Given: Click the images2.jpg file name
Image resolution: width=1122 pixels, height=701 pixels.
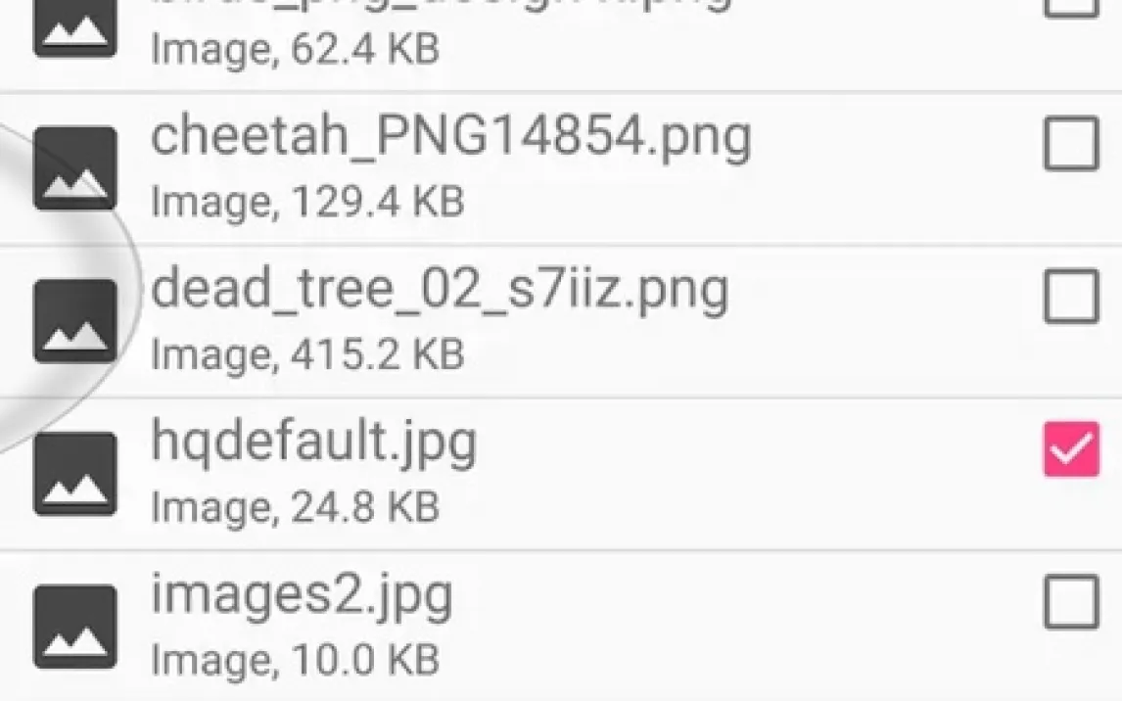Looking at the screenshot, I should tap(302, 596).
